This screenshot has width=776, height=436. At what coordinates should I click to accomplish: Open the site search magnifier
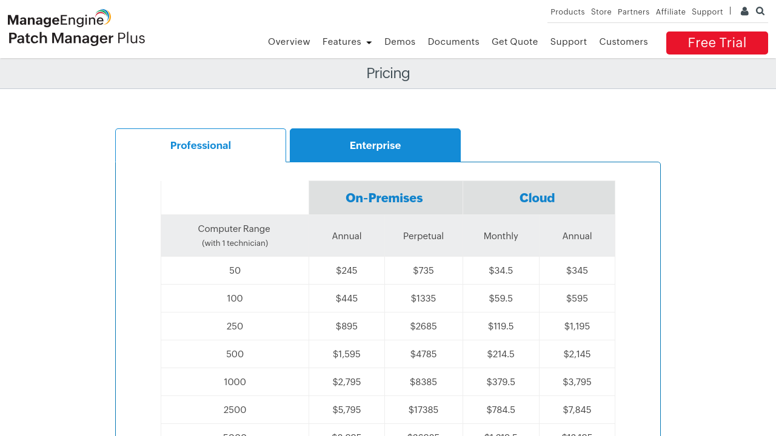point(760,11)
